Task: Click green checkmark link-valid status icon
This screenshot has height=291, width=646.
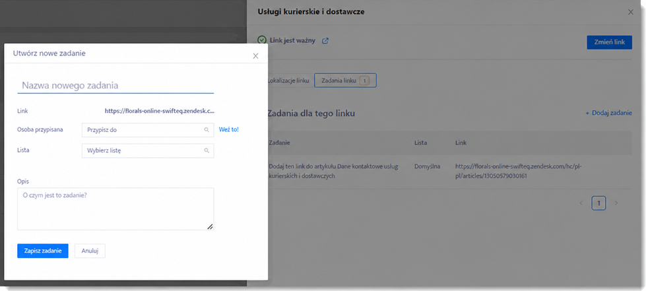Action: (x=261, y=40)
